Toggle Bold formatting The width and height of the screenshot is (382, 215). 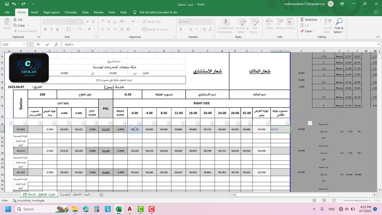coord(45,29)
